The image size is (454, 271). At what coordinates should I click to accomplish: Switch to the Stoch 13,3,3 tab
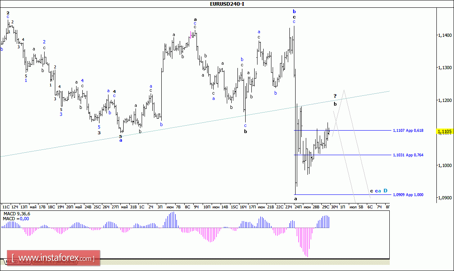pos(54,262)
